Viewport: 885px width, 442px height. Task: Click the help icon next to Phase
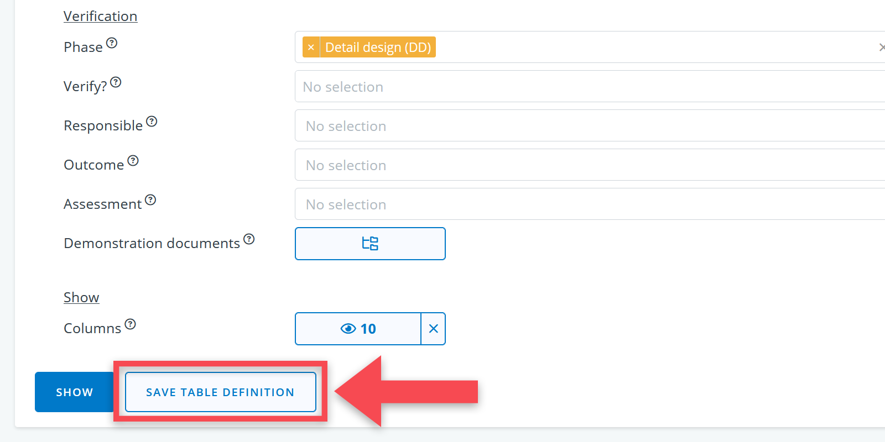pyautogui.click(x=112, y=43)
